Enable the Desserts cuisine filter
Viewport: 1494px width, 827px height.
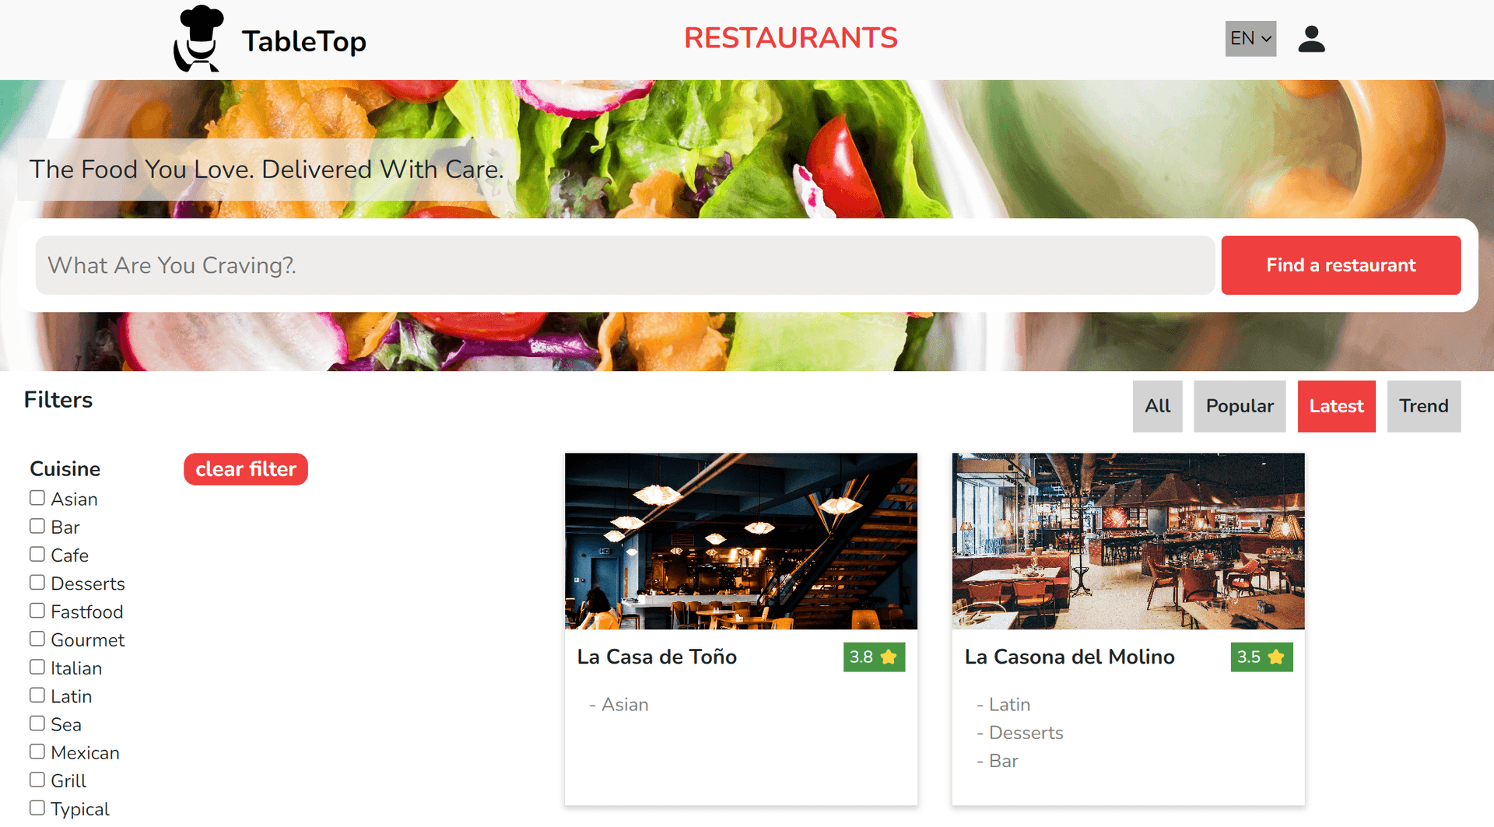pos(37,583)
